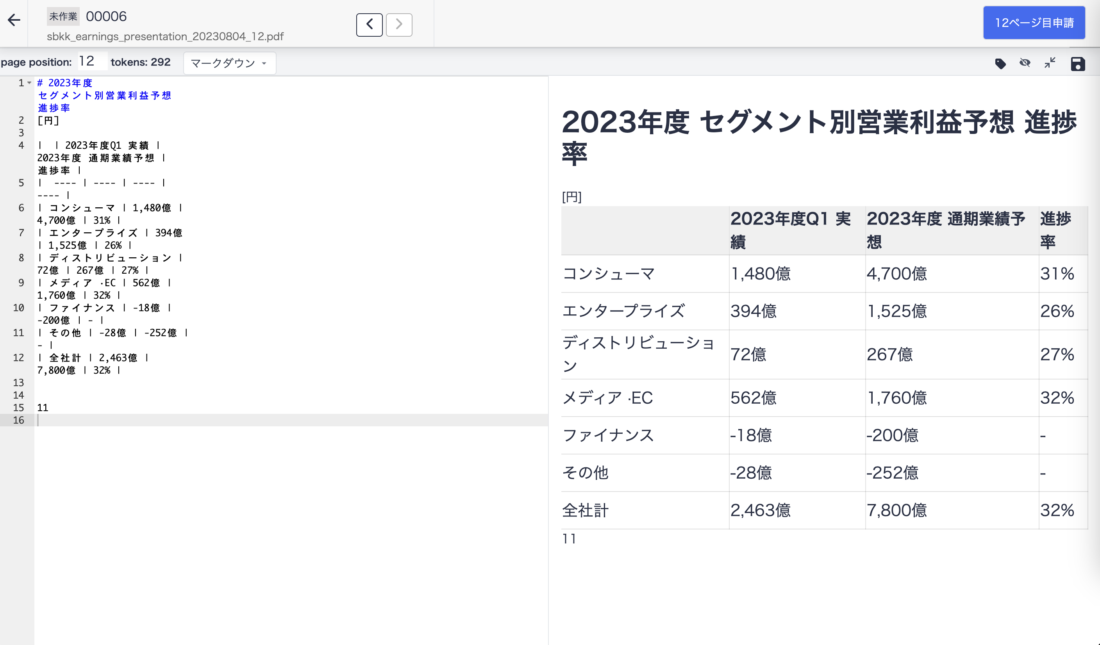Image resolution: width=1100 pixels, height=645 pixels.
Task: Go to next document with right chevron
Action: point(399,25)
